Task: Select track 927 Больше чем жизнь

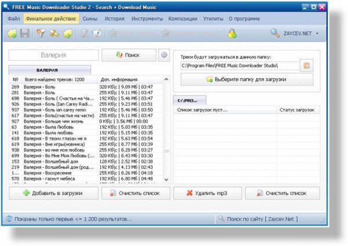Action: (x=86, y=121)
